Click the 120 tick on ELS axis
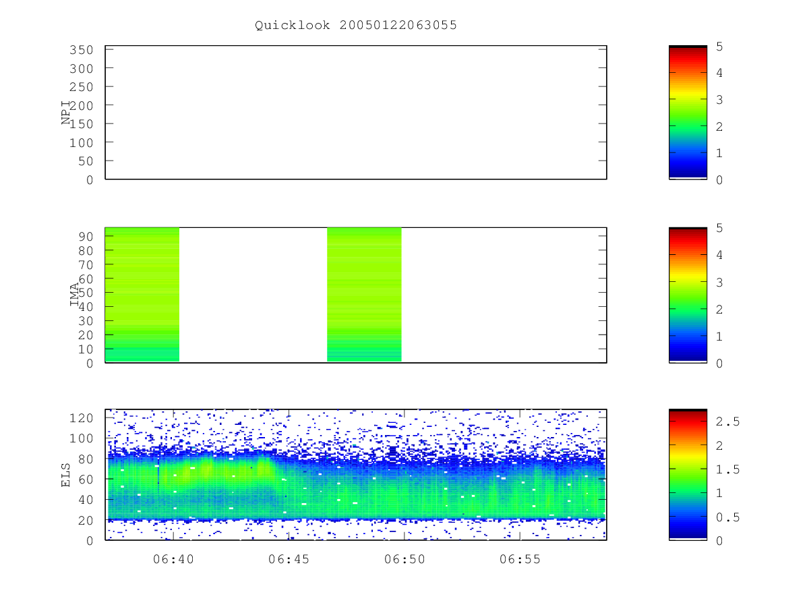Viewport: 809px width, 607px height. coord(81,417)
